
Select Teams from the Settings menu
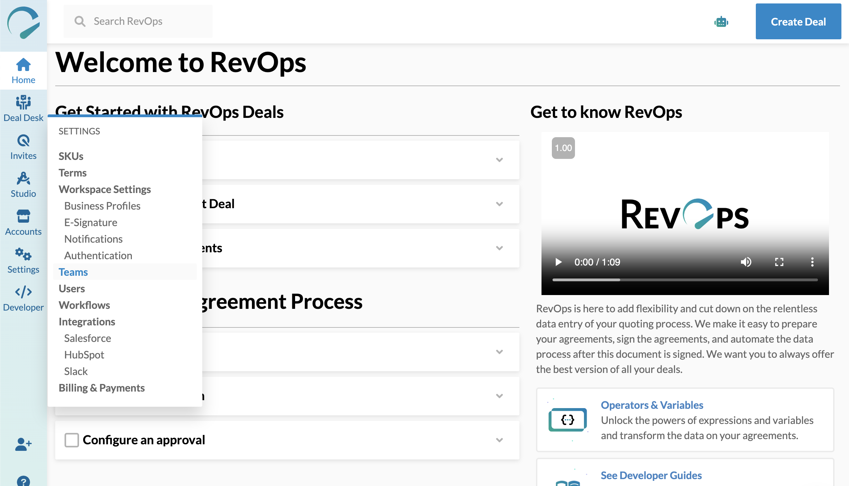click(x=73, y=272)
